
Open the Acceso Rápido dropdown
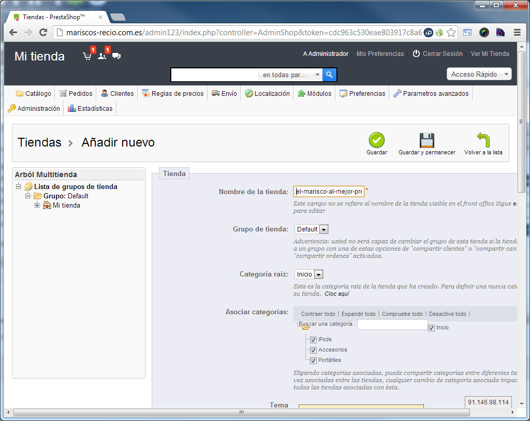point(479,74)
